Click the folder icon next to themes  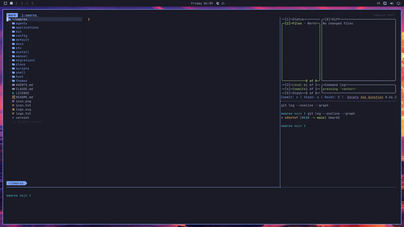(x=13, y=81)
